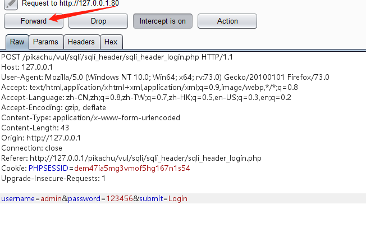
Task: Click the 'admin' value in request body
Action: coord(51,199)
